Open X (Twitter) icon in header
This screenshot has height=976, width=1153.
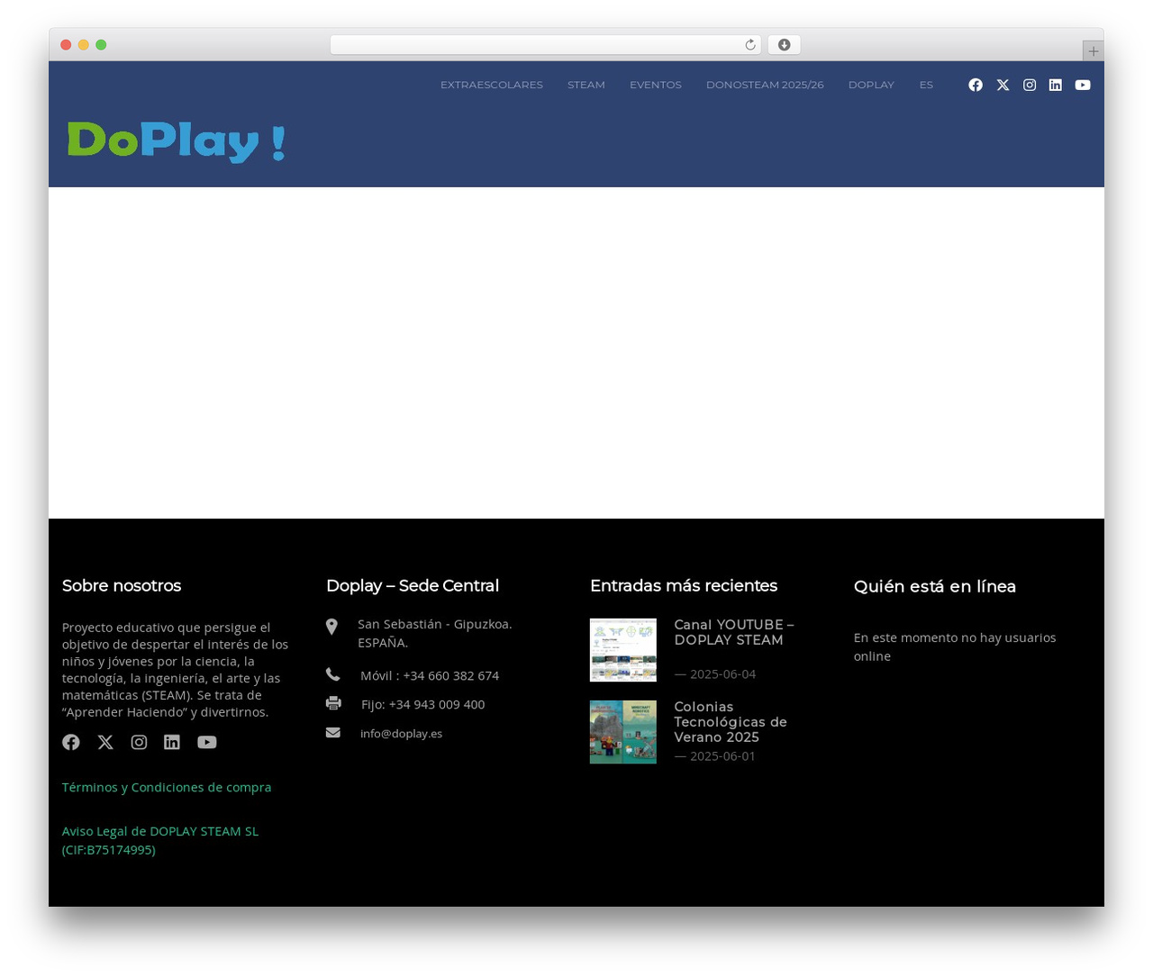pyautogui.click(x=1003, y=85)
